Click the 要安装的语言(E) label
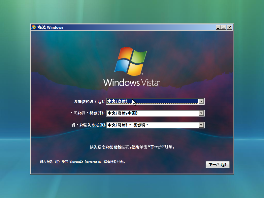 [88, 101]
